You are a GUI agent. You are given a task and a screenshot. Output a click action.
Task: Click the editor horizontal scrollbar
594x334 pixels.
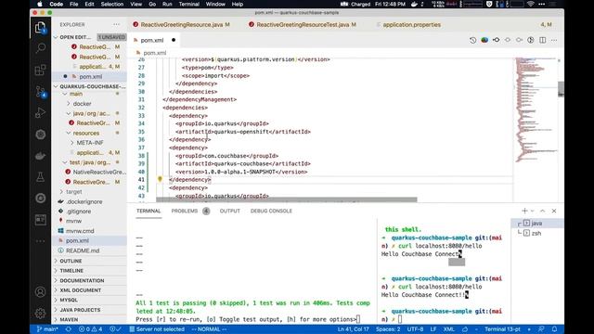[x=287, y=199]
